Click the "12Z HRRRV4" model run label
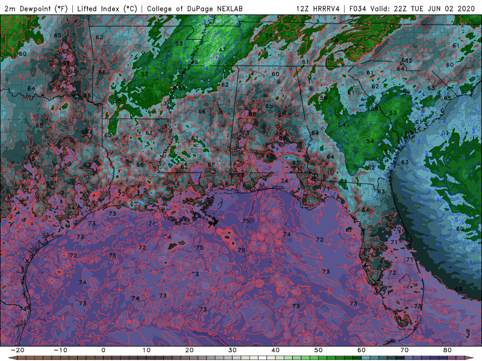 318,9
